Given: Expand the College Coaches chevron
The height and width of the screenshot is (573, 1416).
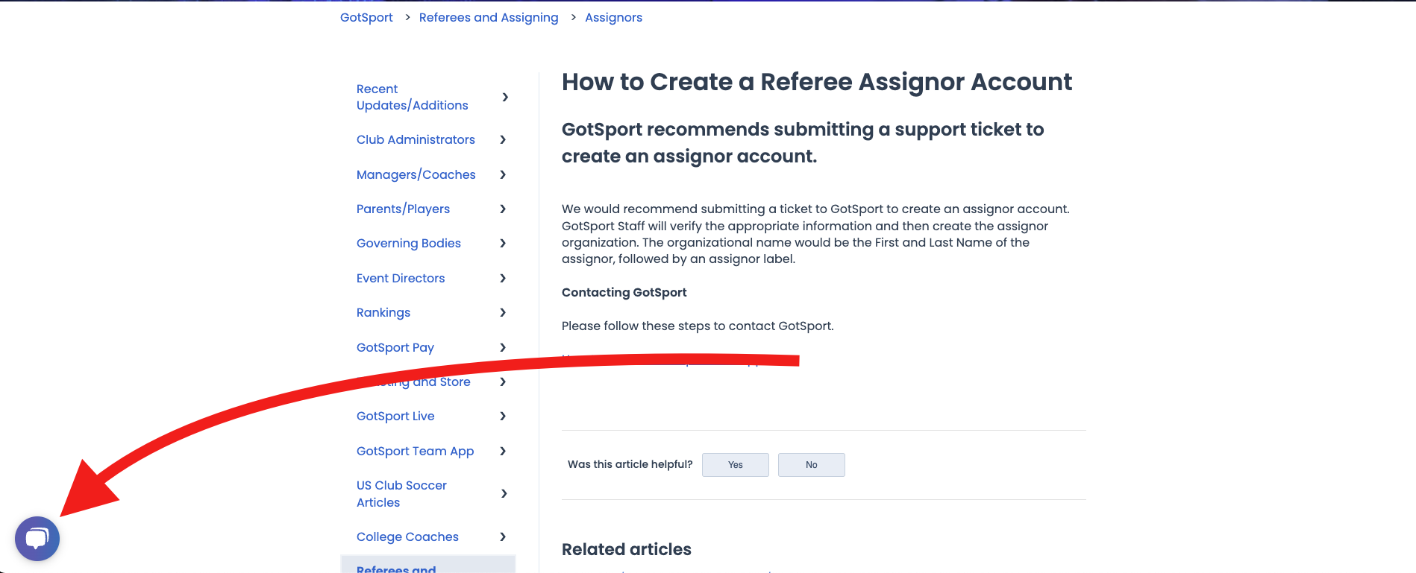Looking at the screenshot, I should click(503, 536).
